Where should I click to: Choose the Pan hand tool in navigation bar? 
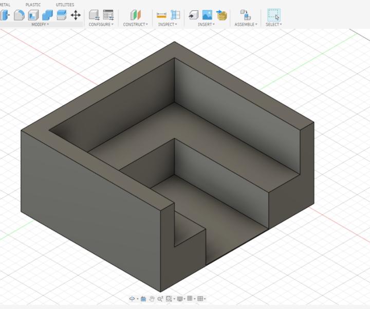[152, 299]
